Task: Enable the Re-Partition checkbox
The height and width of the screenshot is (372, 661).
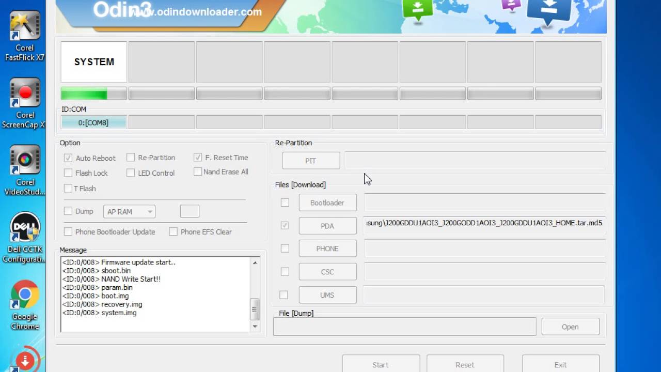Action: 131,158
